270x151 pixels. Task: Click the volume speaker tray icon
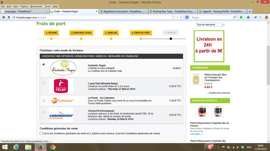[x=238, y=147]
